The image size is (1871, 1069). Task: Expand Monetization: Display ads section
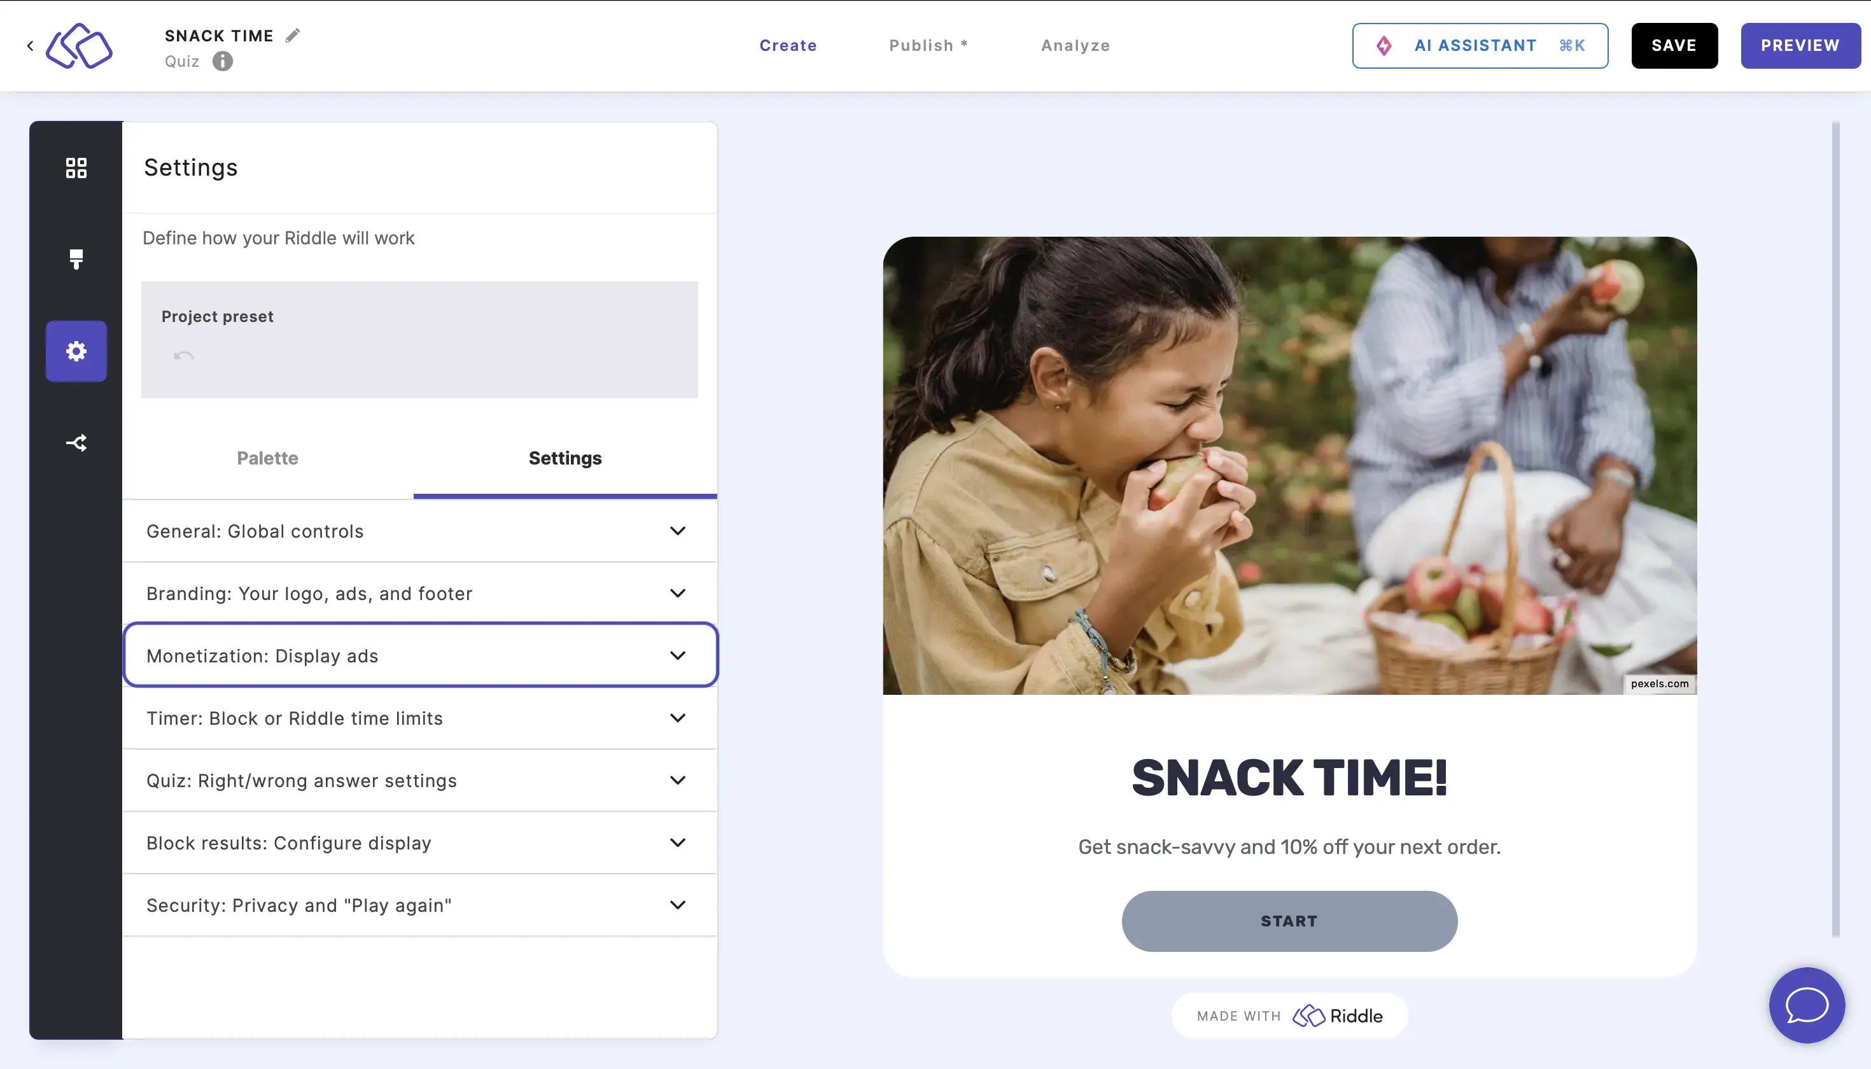point(420,655)
